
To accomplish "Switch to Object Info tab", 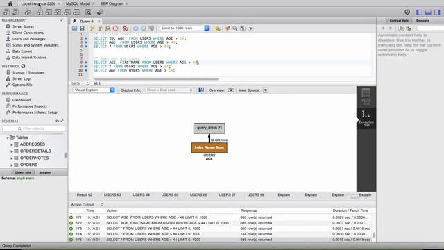I will coord(23,172).
